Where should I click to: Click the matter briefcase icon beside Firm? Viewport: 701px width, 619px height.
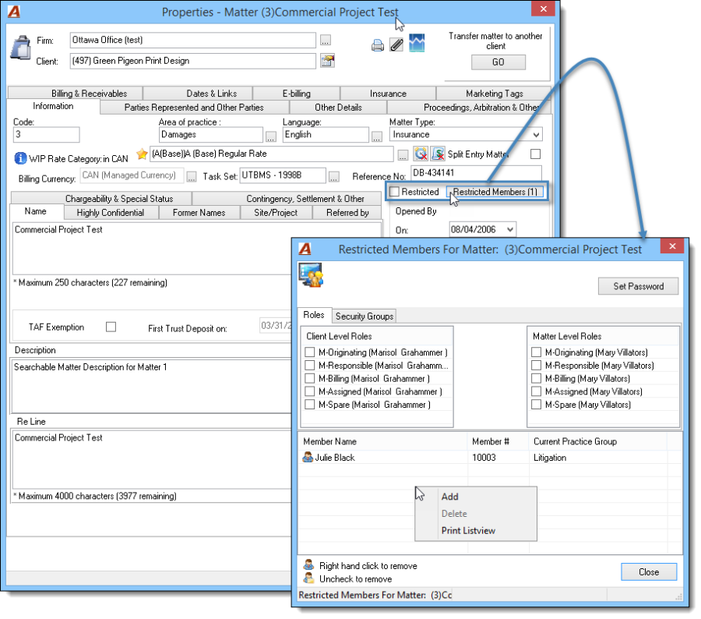20,48
